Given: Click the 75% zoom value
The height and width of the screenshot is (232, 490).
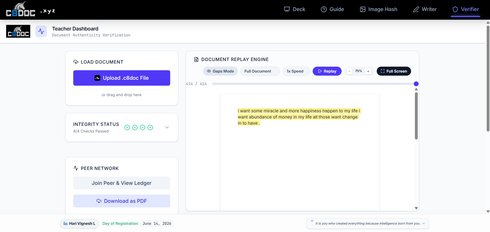Looking at the screenshot, I should click(x=359, y=71).
